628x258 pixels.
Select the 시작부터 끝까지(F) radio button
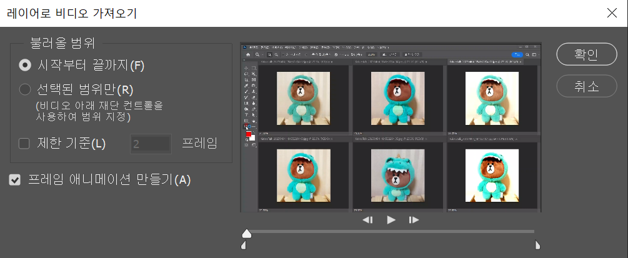(x=25, y=66)
